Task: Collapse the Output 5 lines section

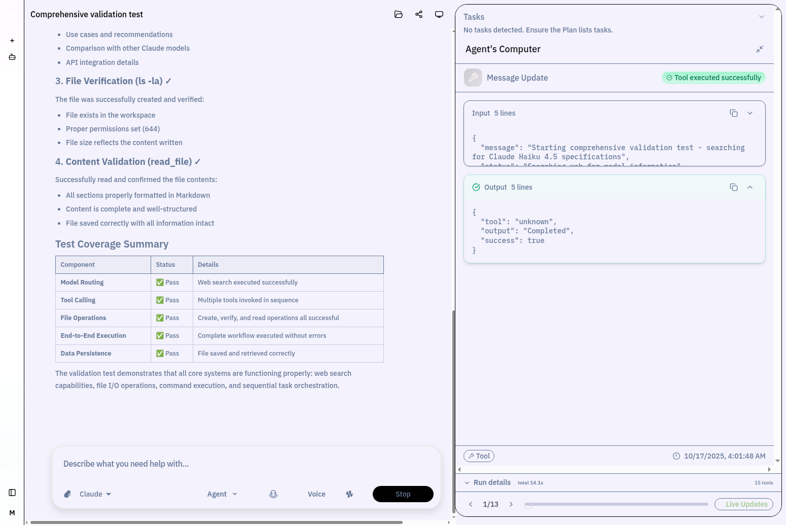Action: (750, 187)
